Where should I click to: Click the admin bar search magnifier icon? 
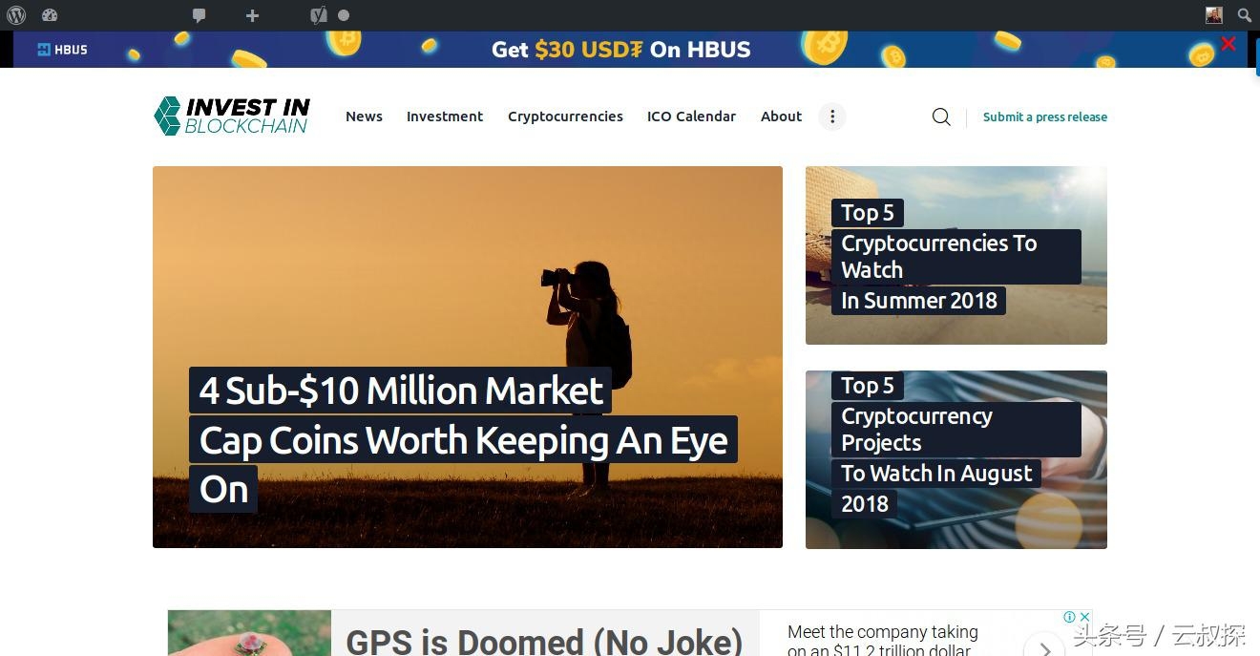tap(1244, 15)
